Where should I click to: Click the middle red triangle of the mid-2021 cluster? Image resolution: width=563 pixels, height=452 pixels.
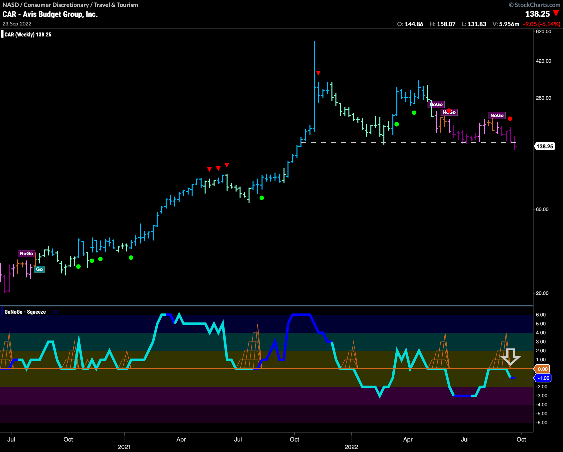coord(218,168)
